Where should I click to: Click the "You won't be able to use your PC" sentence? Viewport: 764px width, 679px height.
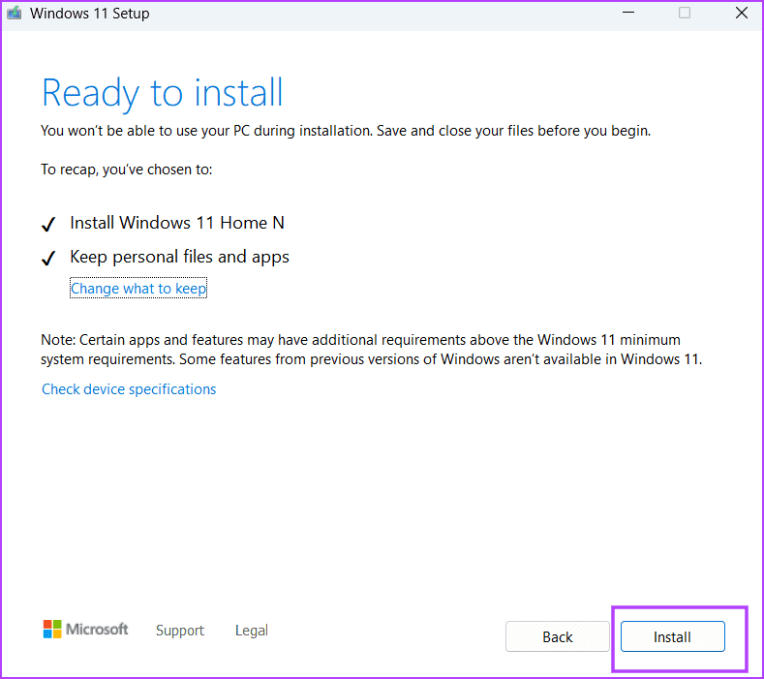tap(346, 131)
